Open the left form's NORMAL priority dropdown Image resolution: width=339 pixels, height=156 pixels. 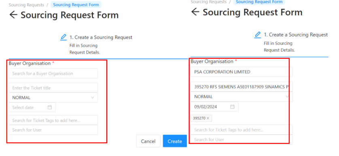(53, 98)
